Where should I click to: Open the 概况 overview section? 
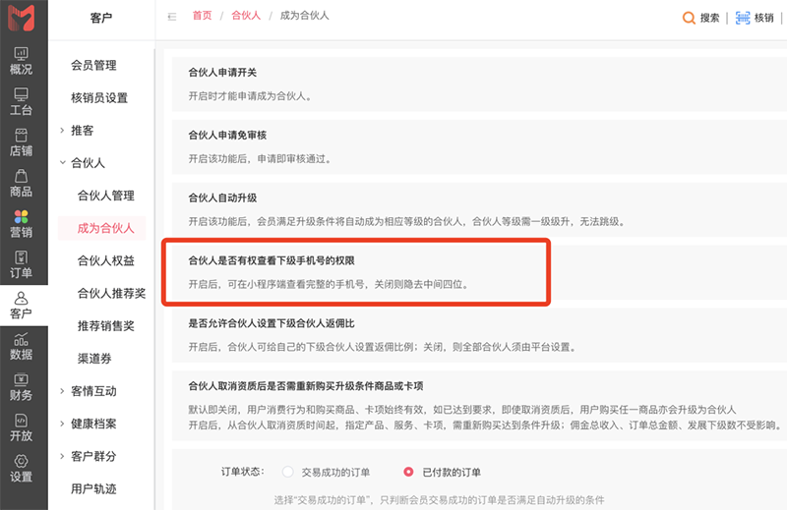point(21,61)
